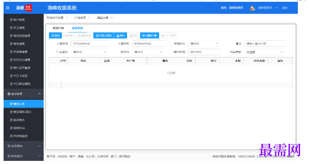
Task: Click the 海峰 software logo
Action: (24, 8)
